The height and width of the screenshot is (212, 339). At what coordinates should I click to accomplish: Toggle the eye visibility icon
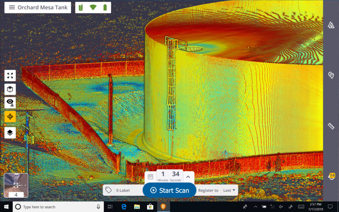tap(10, 103)
